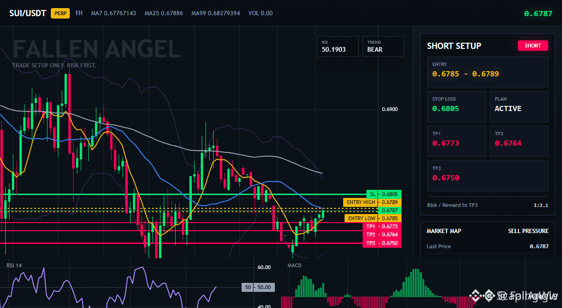Screen dimensions: 562x308
Task: Click the red SHORT button
Action: coord(533,46)
